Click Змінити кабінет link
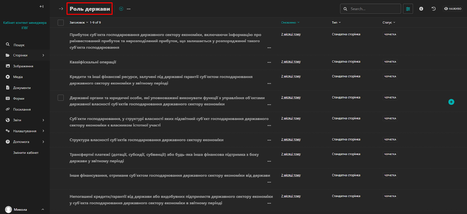 pos(26,153)
